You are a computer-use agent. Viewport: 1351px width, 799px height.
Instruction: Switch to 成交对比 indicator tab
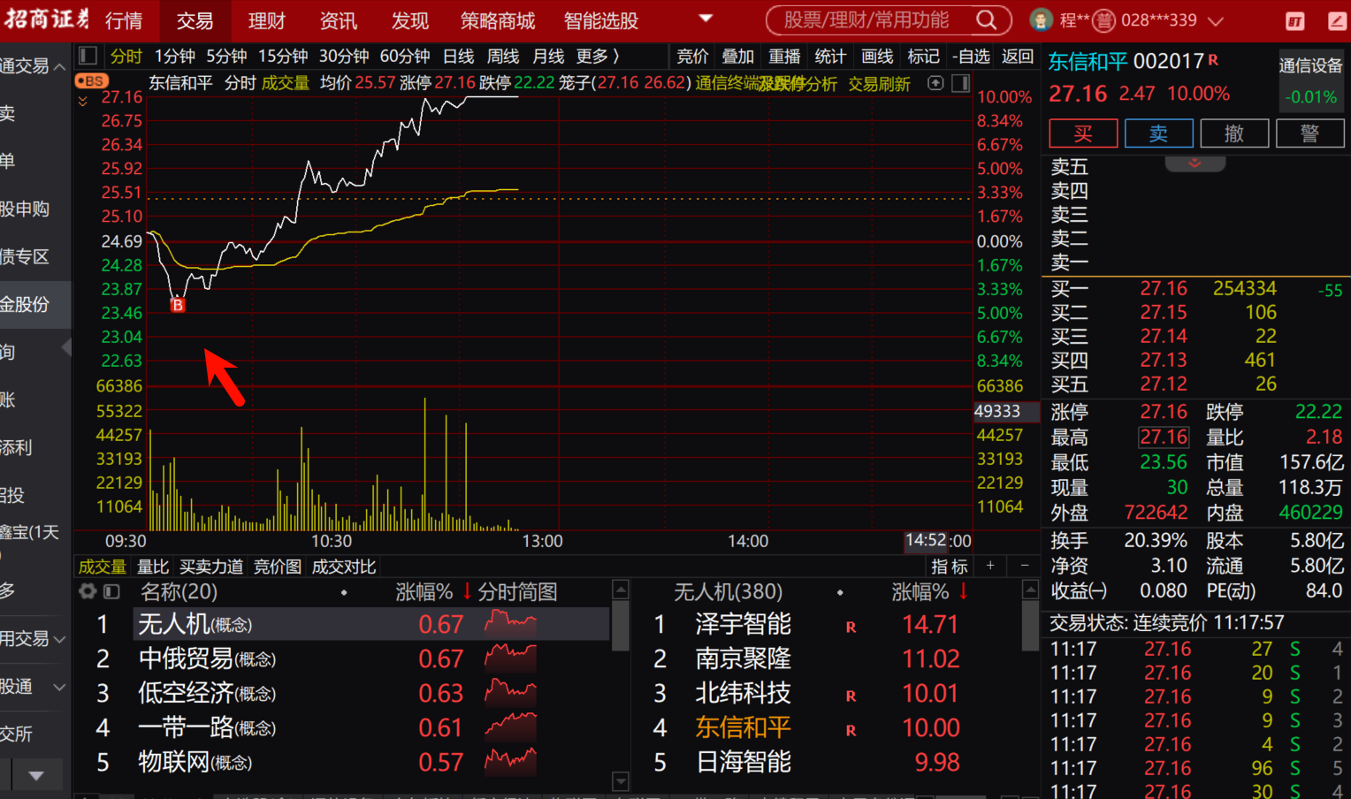344,567
